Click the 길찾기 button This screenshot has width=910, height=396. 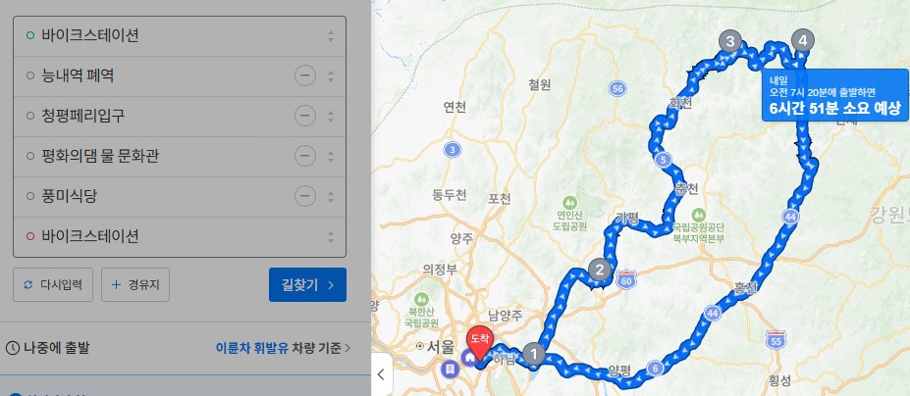(307, 284)
